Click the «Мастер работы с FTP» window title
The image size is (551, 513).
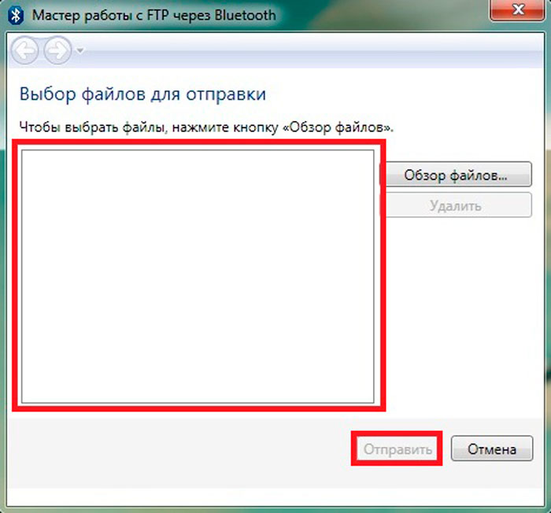click(154, 16)
